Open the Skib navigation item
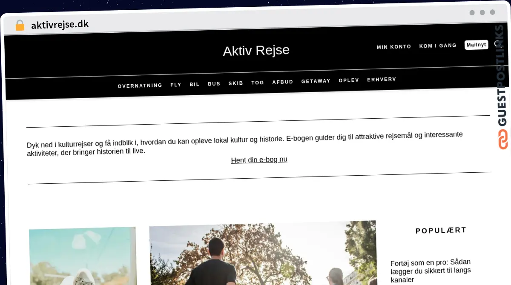 pyautogui.click(x=236, y=83)
